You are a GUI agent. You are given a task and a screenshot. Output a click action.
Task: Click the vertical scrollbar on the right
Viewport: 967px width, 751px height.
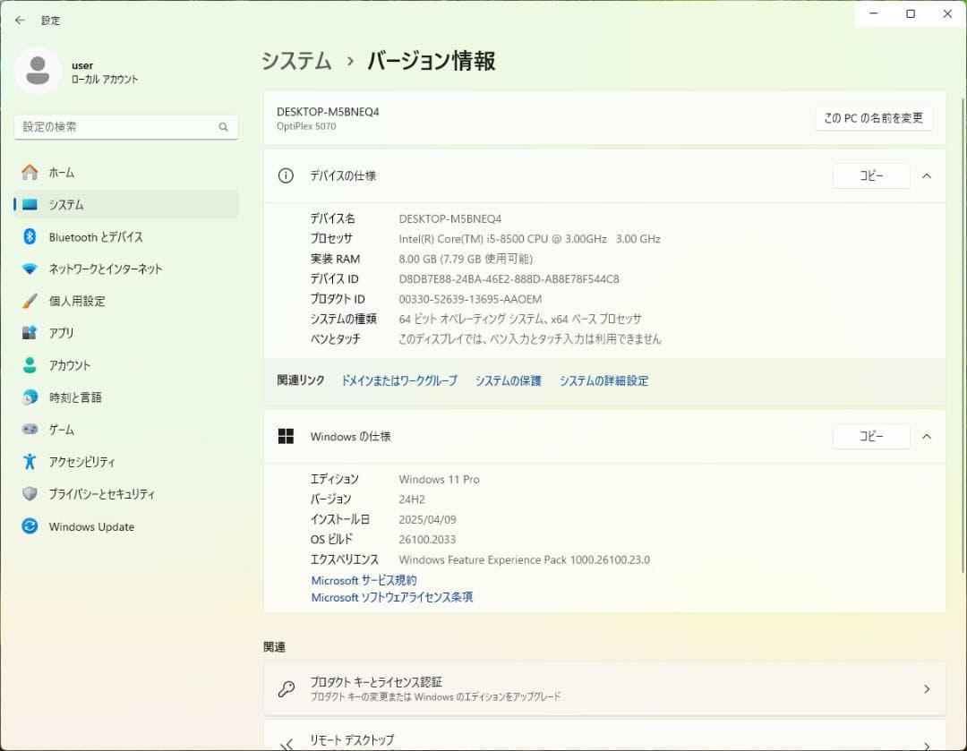coord(963,336)
